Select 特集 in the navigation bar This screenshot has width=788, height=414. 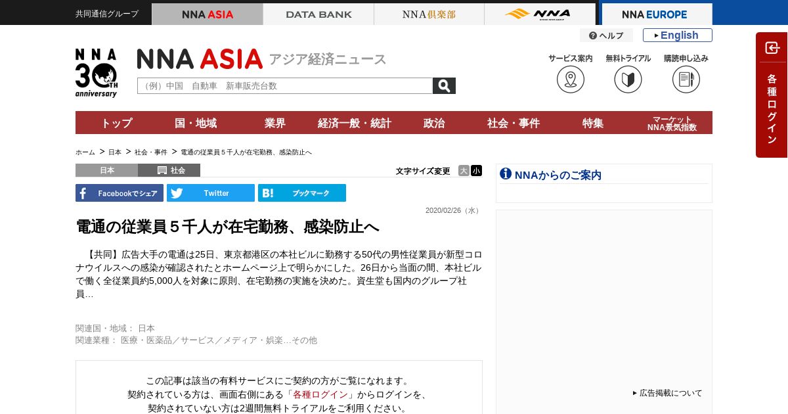pyautogui.click(x=593, y=123)
